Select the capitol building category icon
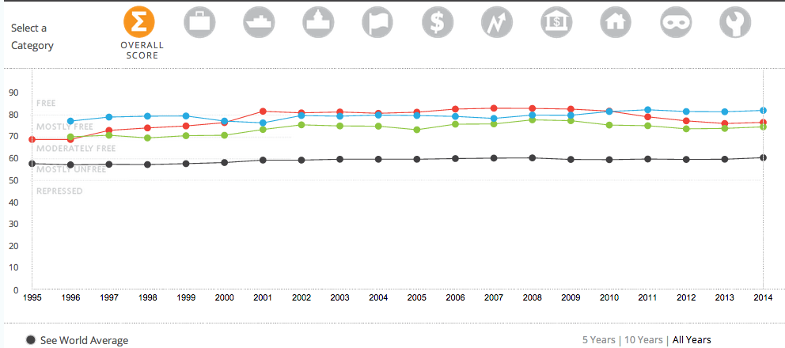This screenshot has width=785, height=348. point(318,23)
